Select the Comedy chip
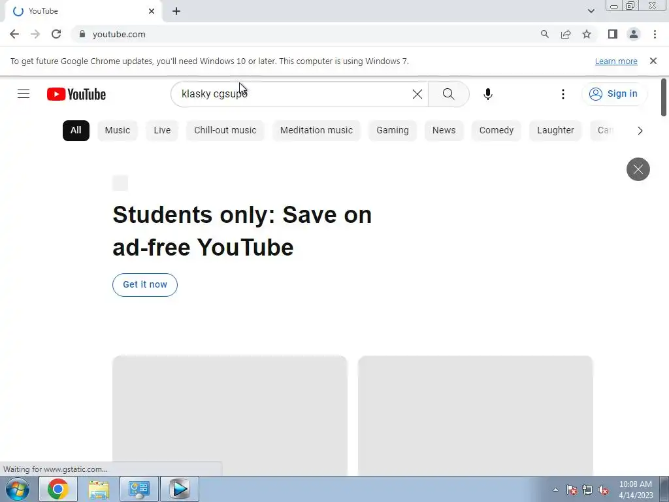Viewport: 669px width, 502px height. click(x=497, y=131)
